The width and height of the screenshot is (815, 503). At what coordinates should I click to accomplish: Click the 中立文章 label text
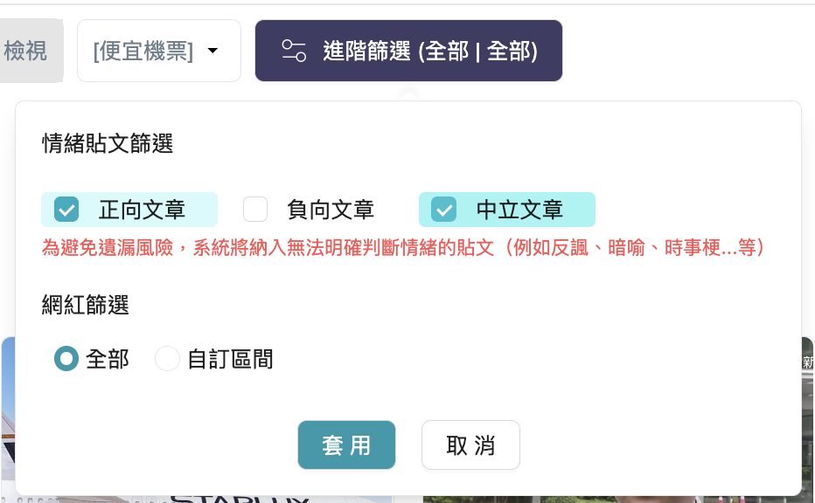tap(519, 210)
